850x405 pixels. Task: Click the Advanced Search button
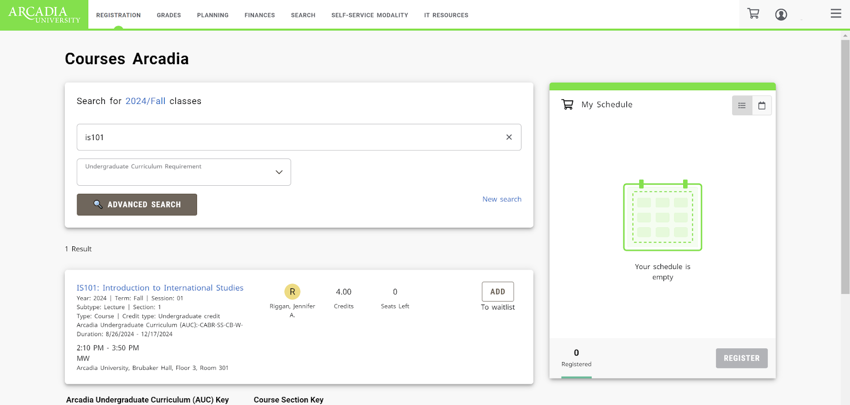[x=137, y=204]
